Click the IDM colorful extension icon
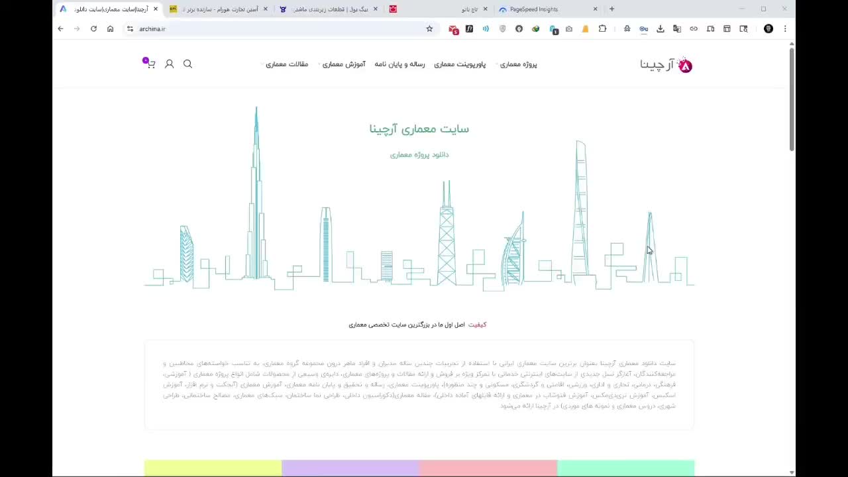This screenshot has width=848, height=477. pos(536,28)
